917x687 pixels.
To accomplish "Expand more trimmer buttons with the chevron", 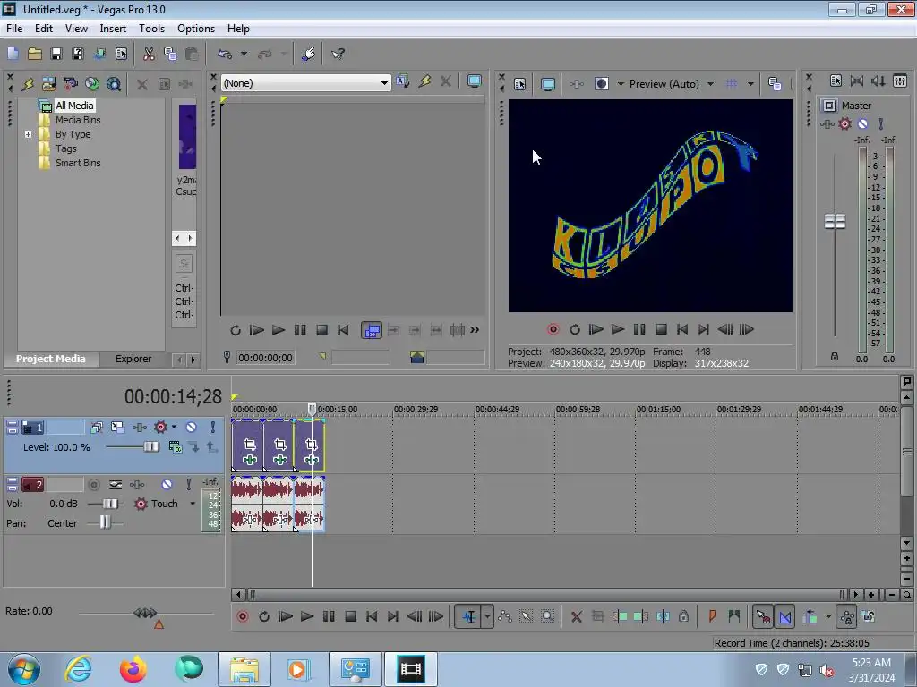I will pyautogui.click(x=475, y=330).
